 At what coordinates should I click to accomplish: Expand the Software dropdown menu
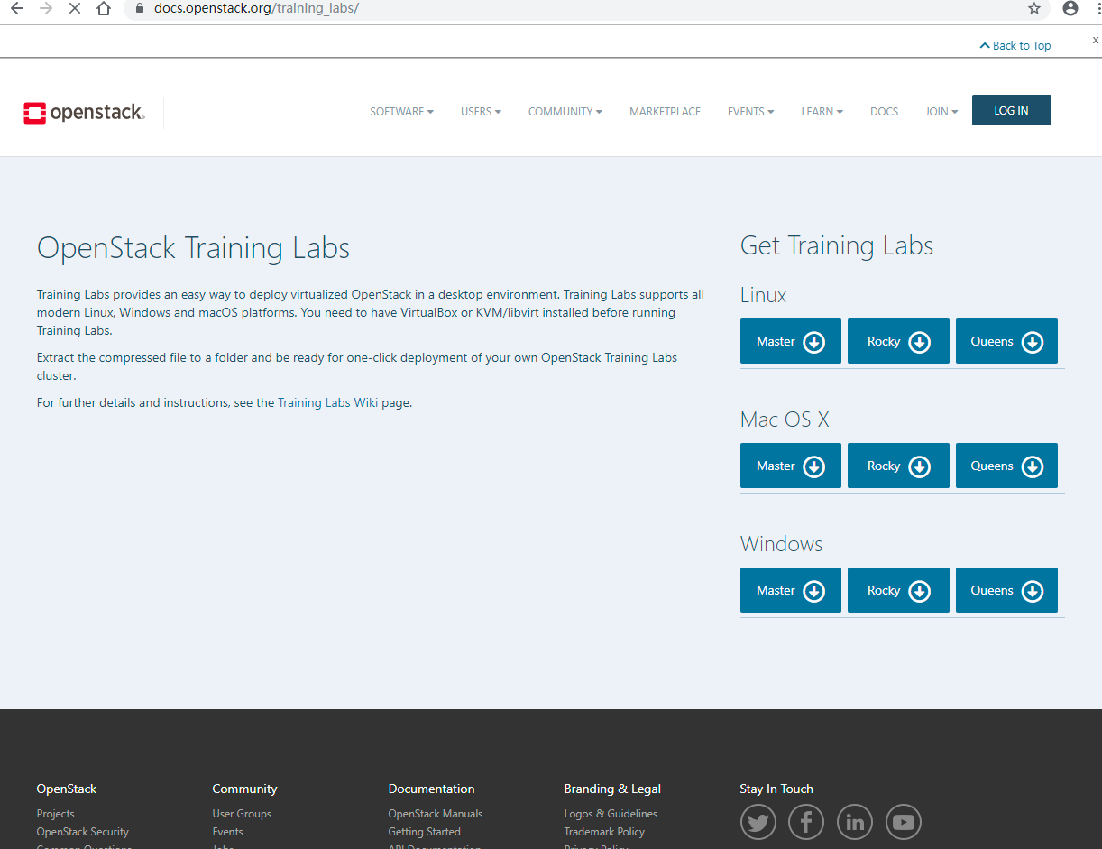[401, 112]
